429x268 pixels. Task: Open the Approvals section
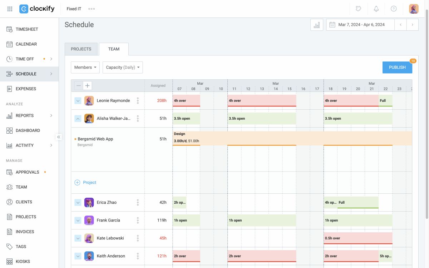point(27,172)
